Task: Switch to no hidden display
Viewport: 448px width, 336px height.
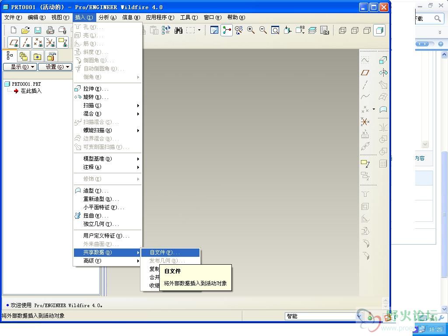Action: click(x=367, y=30)
